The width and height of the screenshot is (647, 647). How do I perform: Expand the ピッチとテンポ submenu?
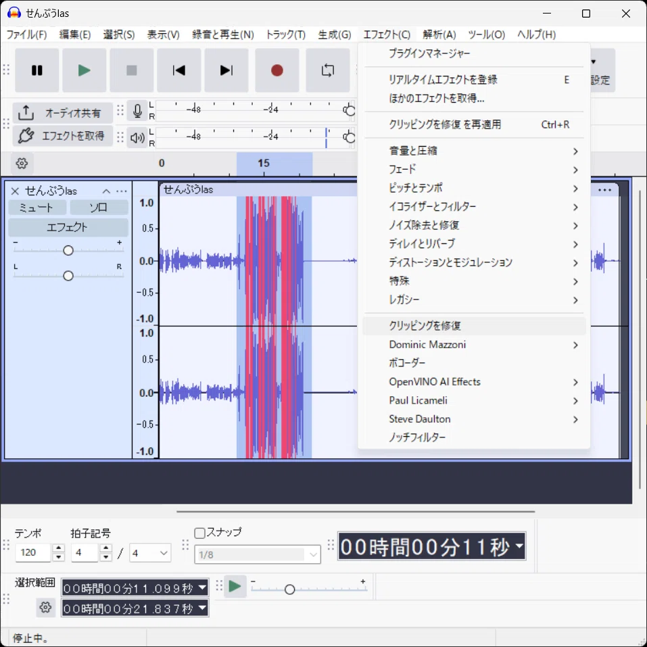[474, 188]
